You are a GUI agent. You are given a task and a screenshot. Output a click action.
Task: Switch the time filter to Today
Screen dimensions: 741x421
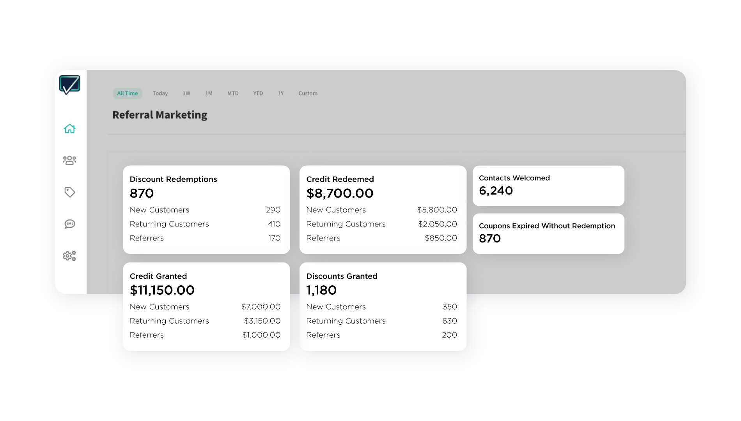coord(160,93)
